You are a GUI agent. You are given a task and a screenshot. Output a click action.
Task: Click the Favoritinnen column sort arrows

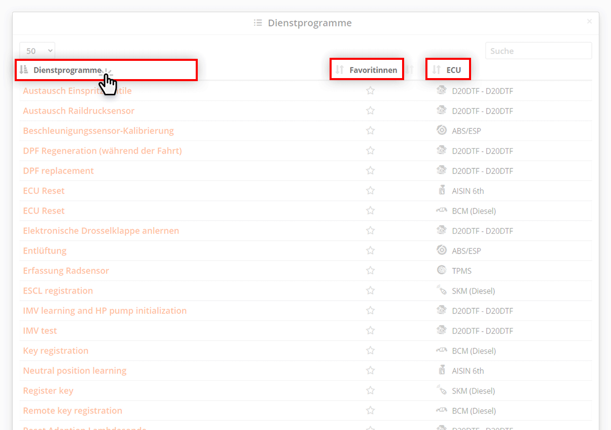point(338,69)
